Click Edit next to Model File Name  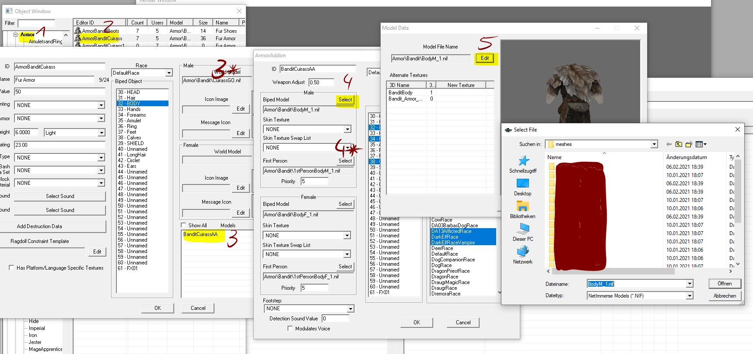485,58
